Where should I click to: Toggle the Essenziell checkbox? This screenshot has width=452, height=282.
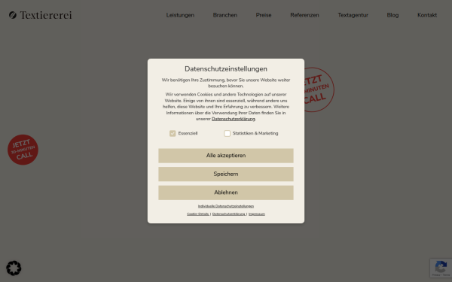click(x=173, y=134)
